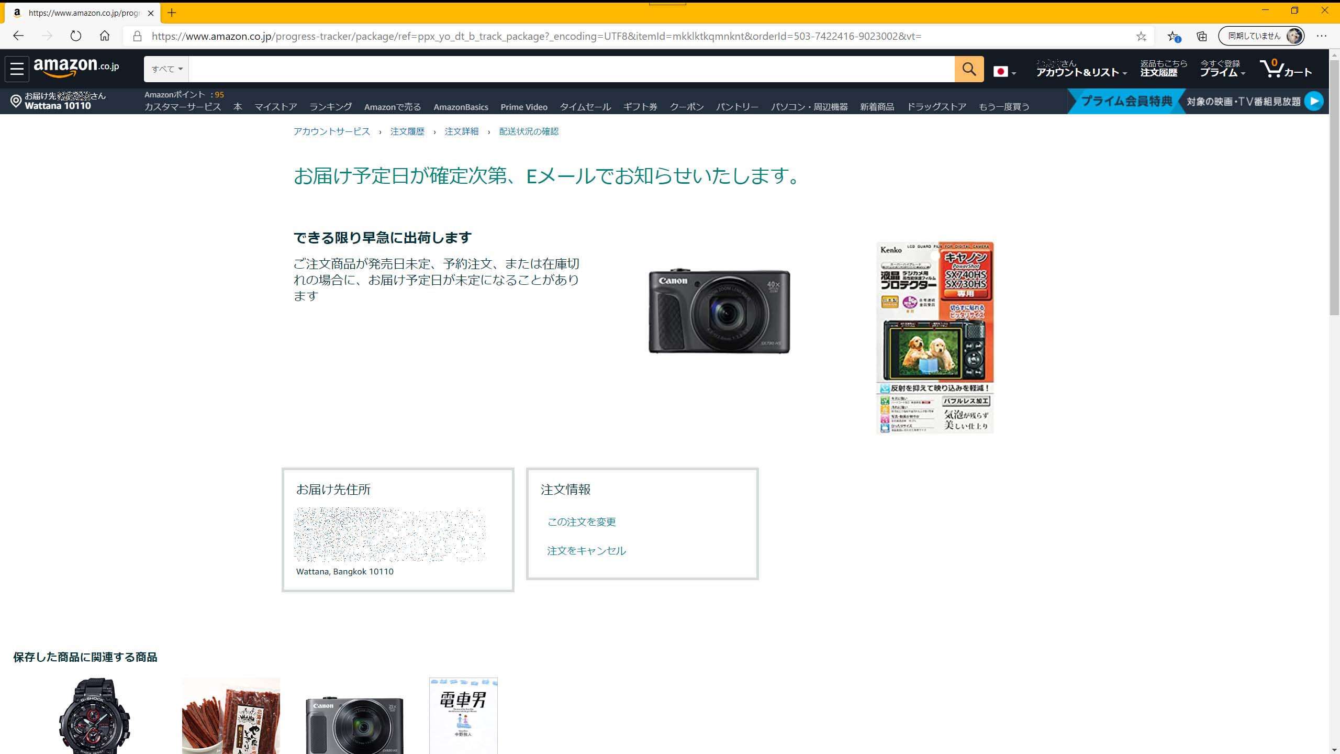Click the Prime video play arrow icon
Image resolution: width=1340 pixels, height=754 pixels.
(1314, 101)
